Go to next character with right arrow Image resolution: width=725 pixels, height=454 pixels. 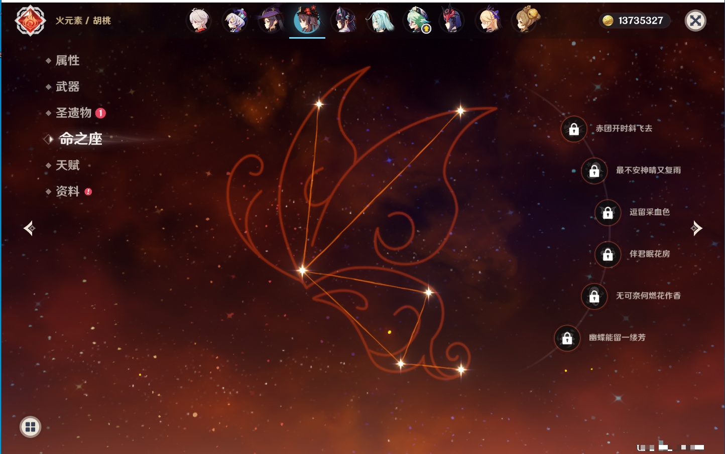[x=696, y=228]
